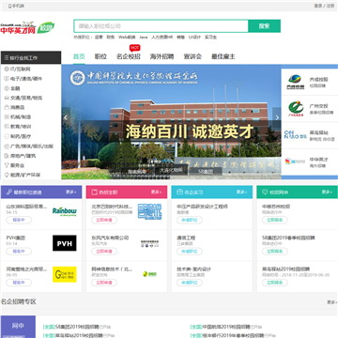This screenshot has height=338, width=338.
Task: Click the hot keyword Web前端
Action: point(127,38)
